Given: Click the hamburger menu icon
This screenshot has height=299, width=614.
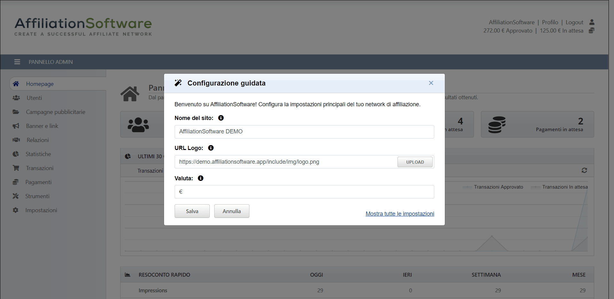Looking at the screenshot, I should tap(17, 62).
